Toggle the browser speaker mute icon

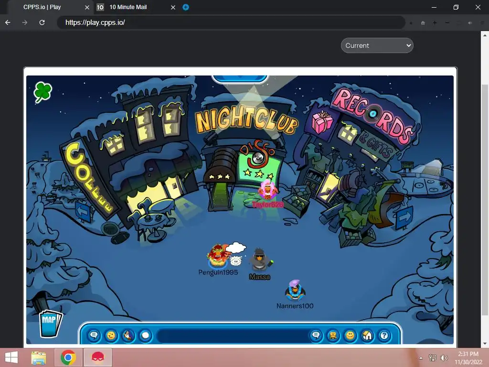[470, 23]
